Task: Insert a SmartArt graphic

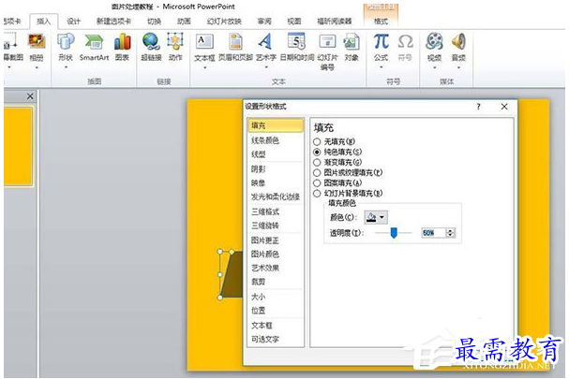Action: click(x=94, y=47)
